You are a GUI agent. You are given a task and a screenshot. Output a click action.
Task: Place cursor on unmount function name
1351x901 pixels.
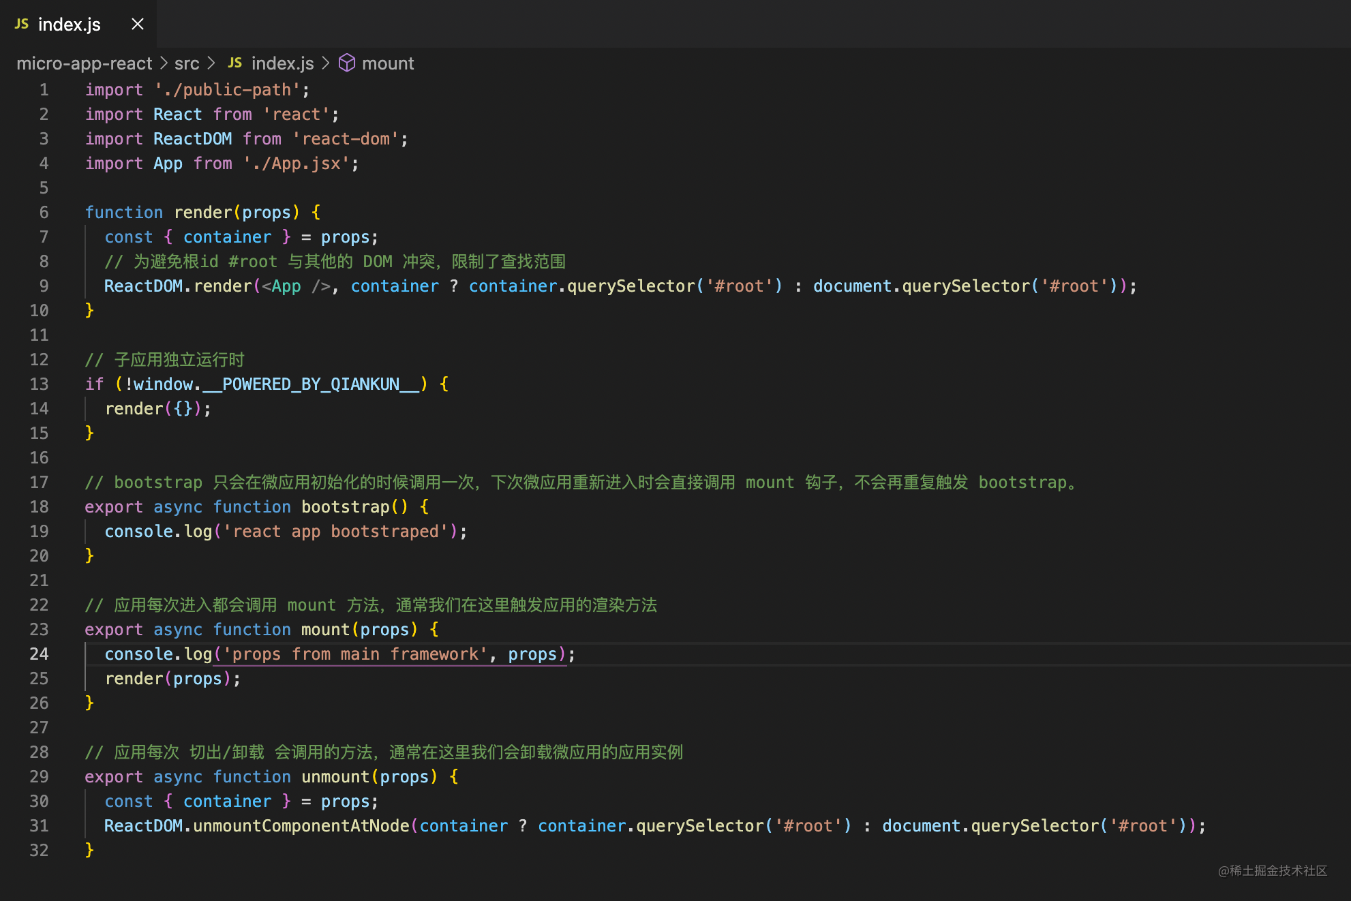pos(335,777)
